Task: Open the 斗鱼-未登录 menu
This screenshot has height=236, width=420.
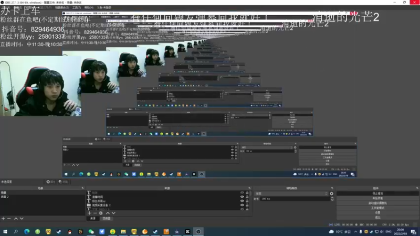Action: coord(104,7)
